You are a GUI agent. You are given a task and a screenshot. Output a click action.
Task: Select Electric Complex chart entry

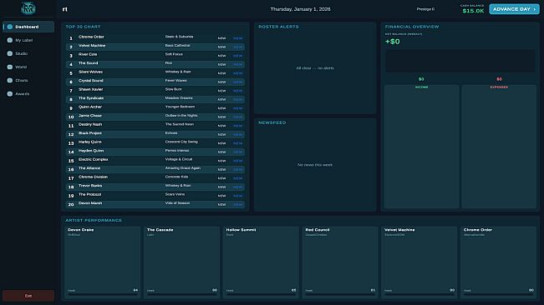click(155, 161)
